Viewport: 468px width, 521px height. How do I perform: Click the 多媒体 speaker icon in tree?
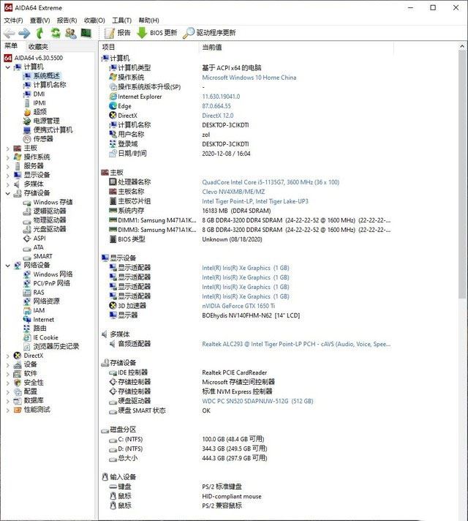click(18, 184)
